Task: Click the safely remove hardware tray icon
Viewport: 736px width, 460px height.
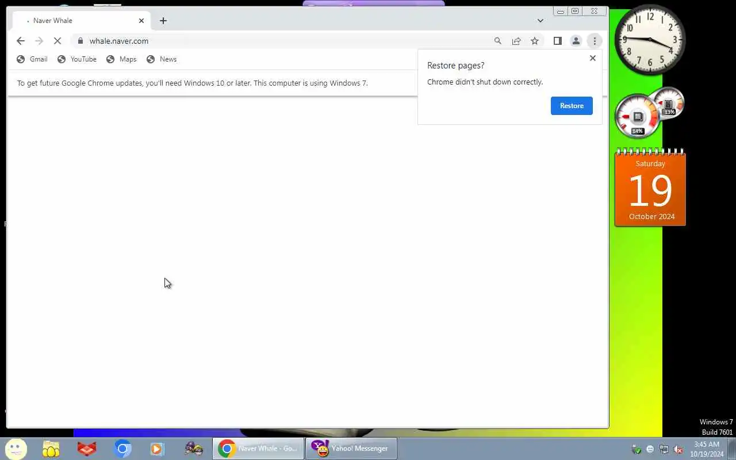Action: click(637, 449)
